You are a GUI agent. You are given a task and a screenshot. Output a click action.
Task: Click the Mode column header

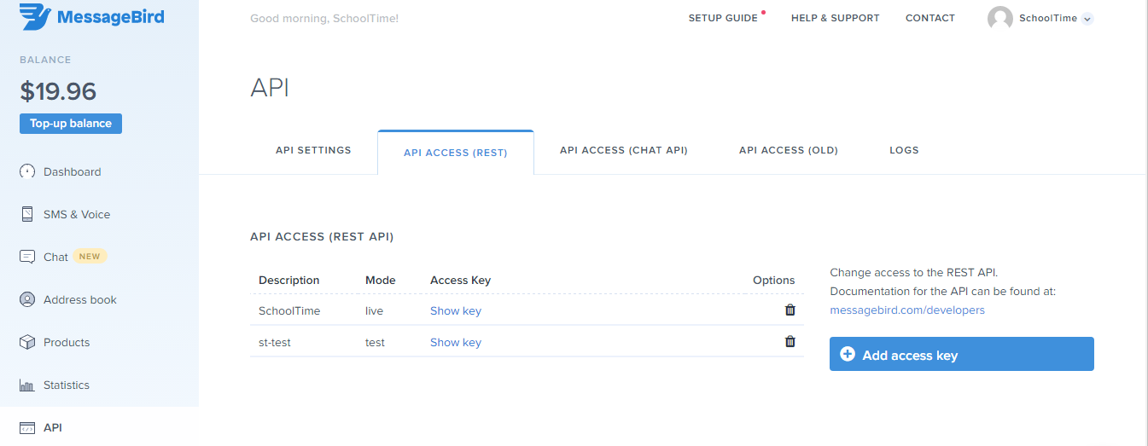pos(381,281)
